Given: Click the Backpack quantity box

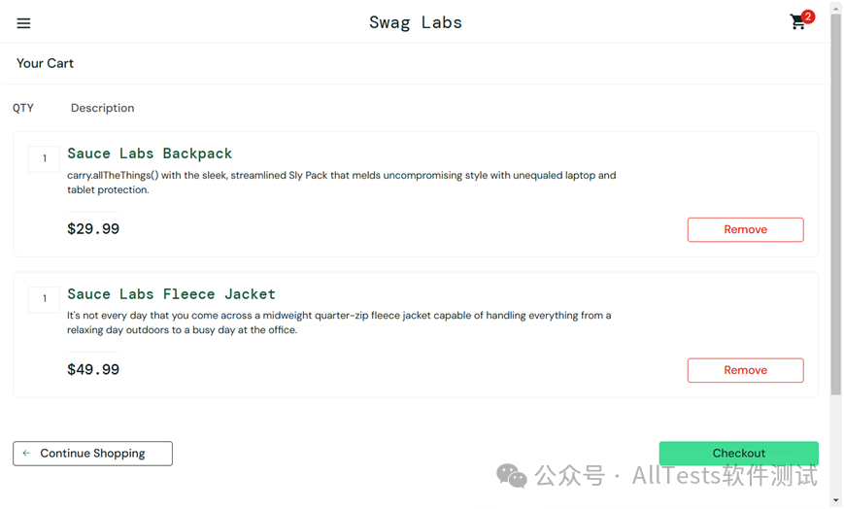Looking at the screenshot, I should pos(44,159).
